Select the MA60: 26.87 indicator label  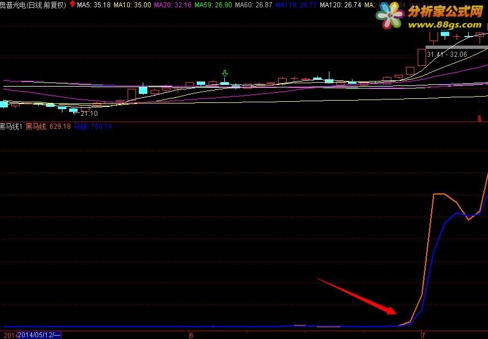point(254,4)
